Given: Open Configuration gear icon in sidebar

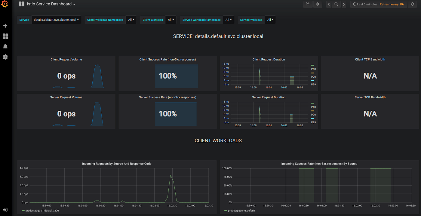Looking at the screenshot, I should (x=5, y=57).
